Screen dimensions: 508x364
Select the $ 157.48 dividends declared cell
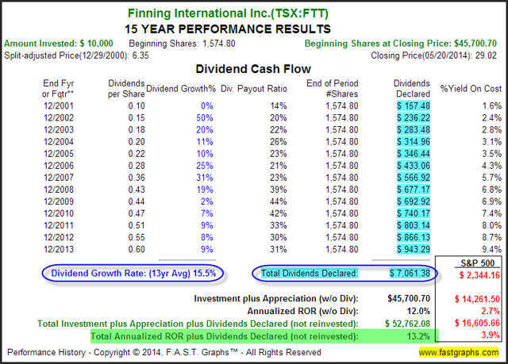pos(414,105)
